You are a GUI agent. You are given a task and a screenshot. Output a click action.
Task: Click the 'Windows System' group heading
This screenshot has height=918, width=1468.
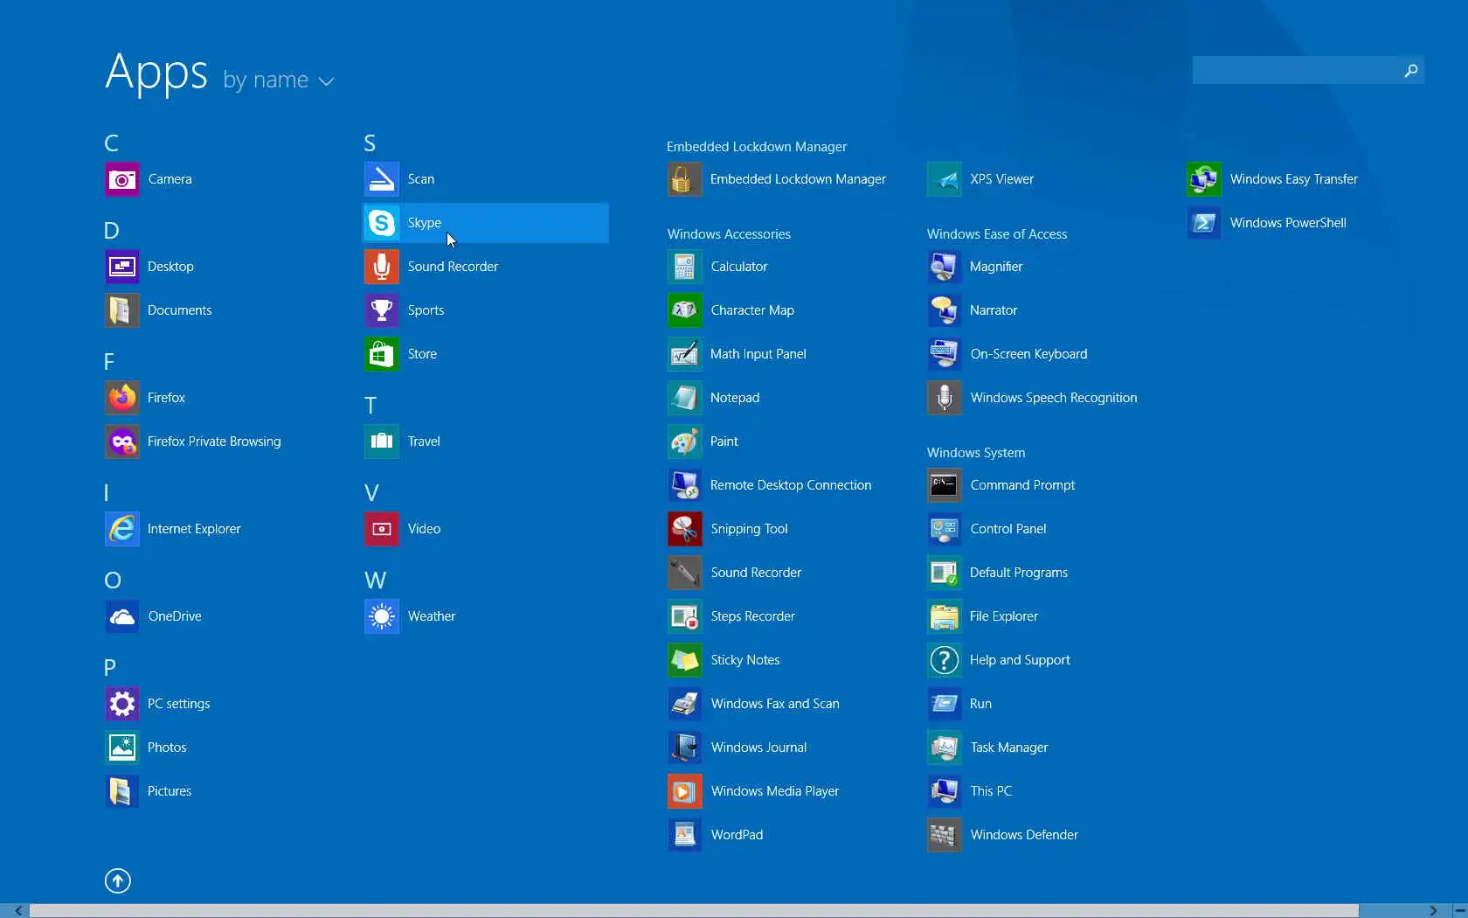click(976, 453)
